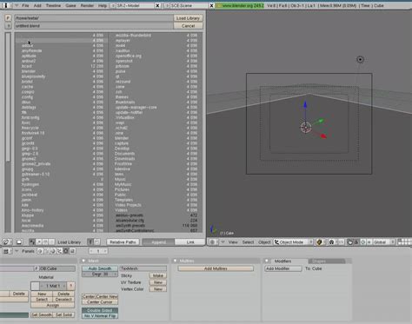Open the buttons window type icon
Image resolution: width=412 pixels, height=324 pixels.
click(x=6, y=251)
